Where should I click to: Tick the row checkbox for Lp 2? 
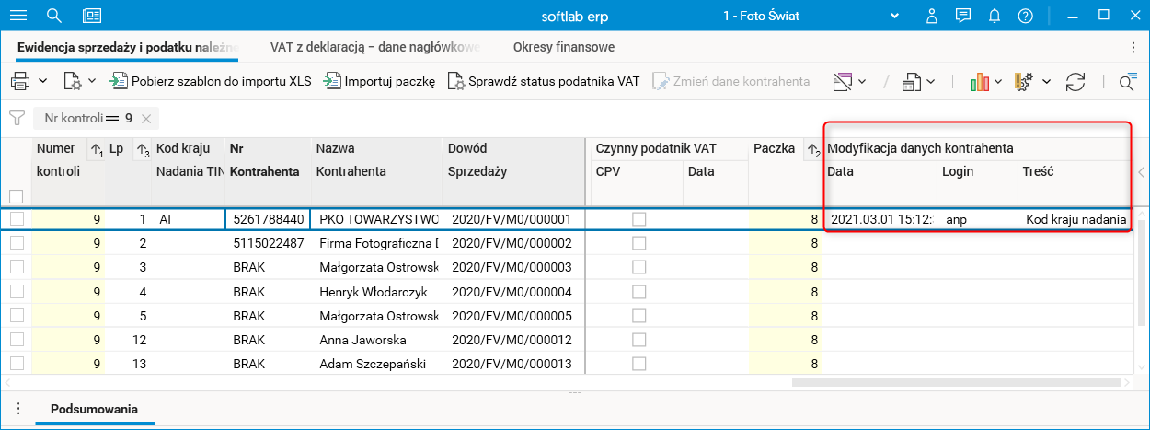click(16, 243)
